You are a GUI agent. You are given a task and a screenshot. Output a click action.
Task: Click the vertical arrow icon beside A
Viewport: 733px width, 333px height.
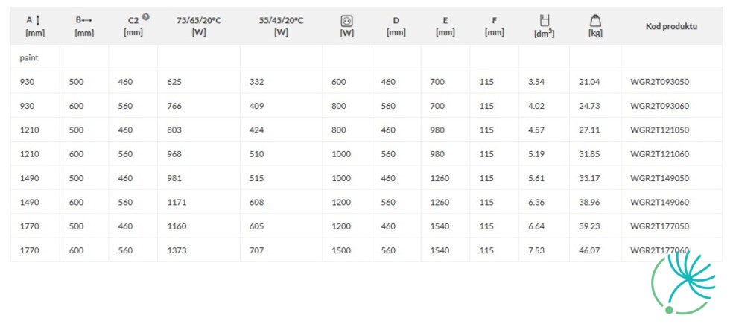coord(38,20)
